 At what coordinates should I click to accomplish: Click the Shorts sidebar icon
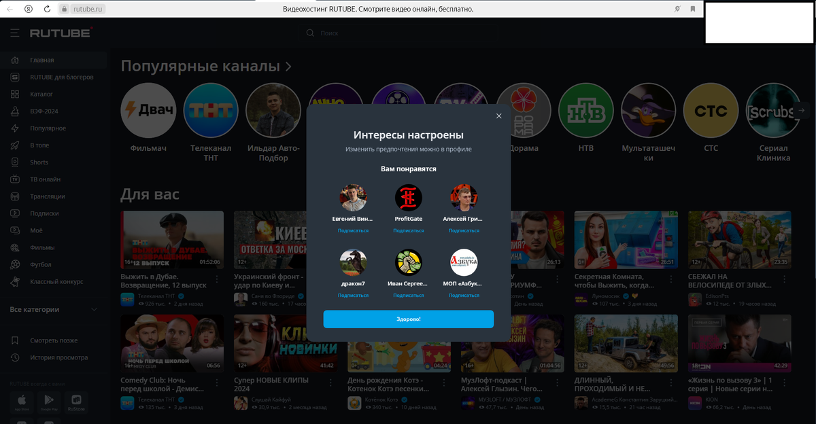(x=15, y=162)
